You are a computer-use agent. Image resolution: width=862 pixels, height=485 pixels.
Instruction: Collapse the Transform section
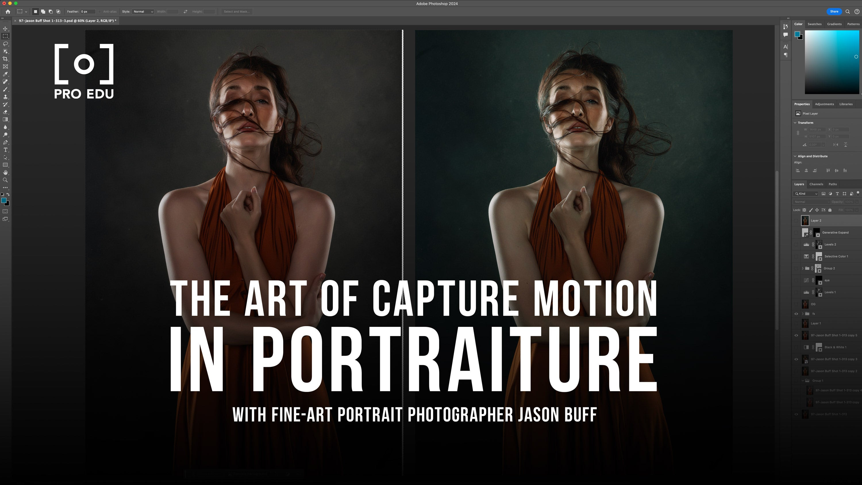pos(795,122)
